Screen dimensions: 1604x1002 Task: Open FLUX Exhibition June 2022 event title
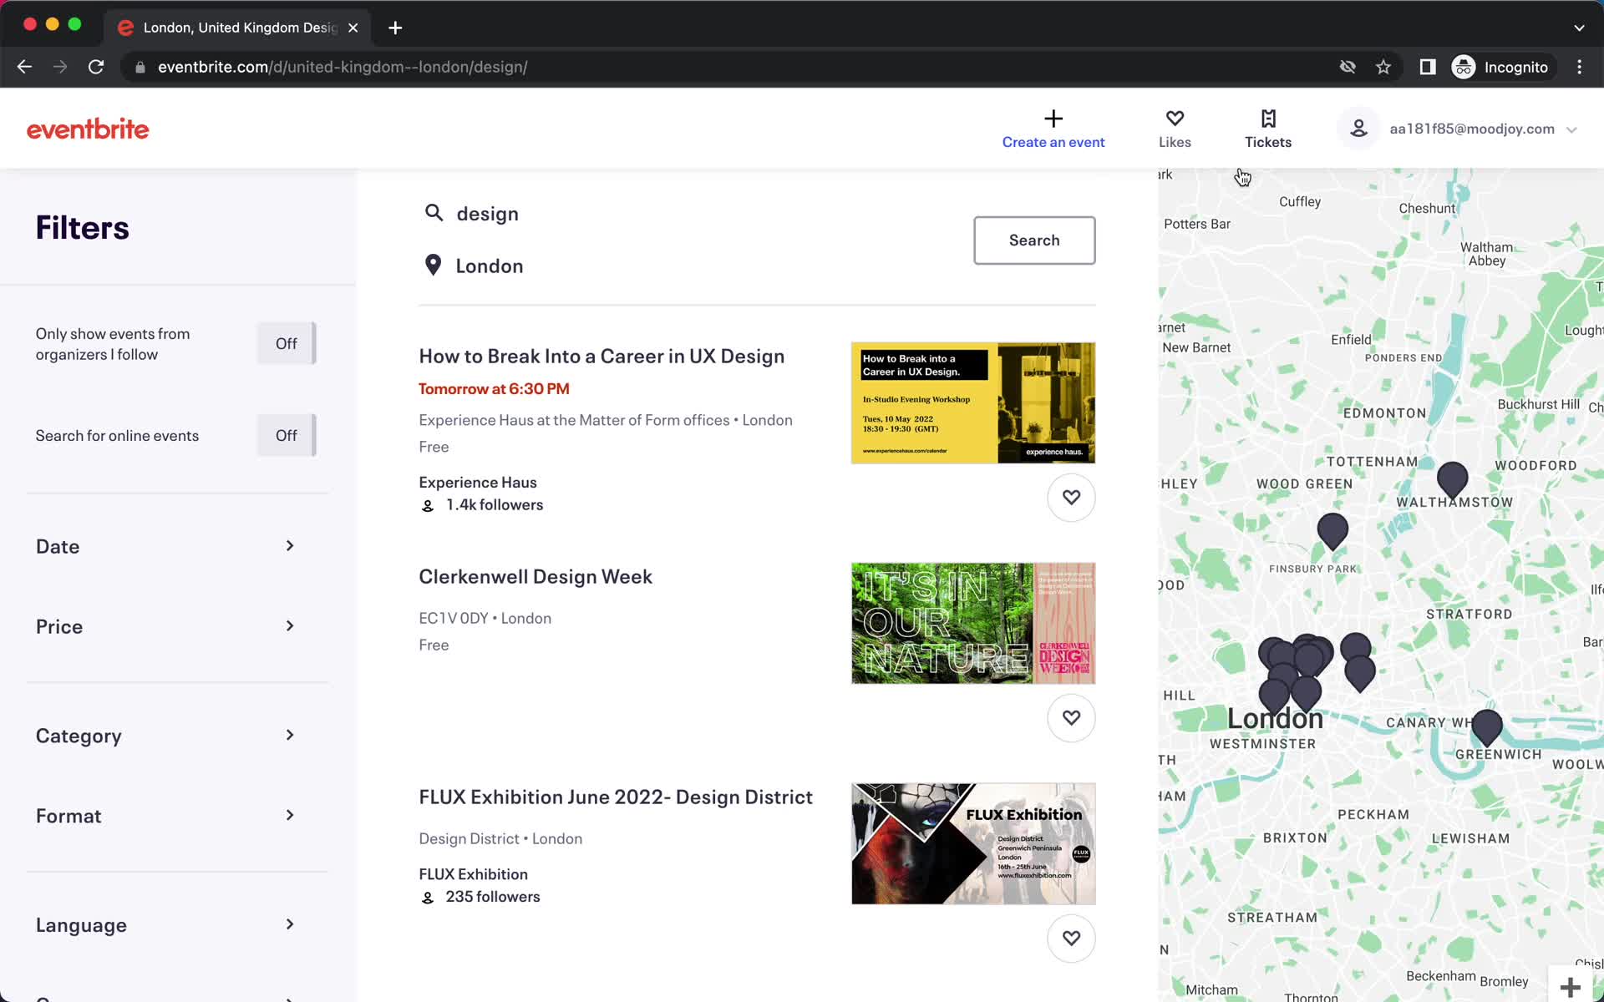616,797
